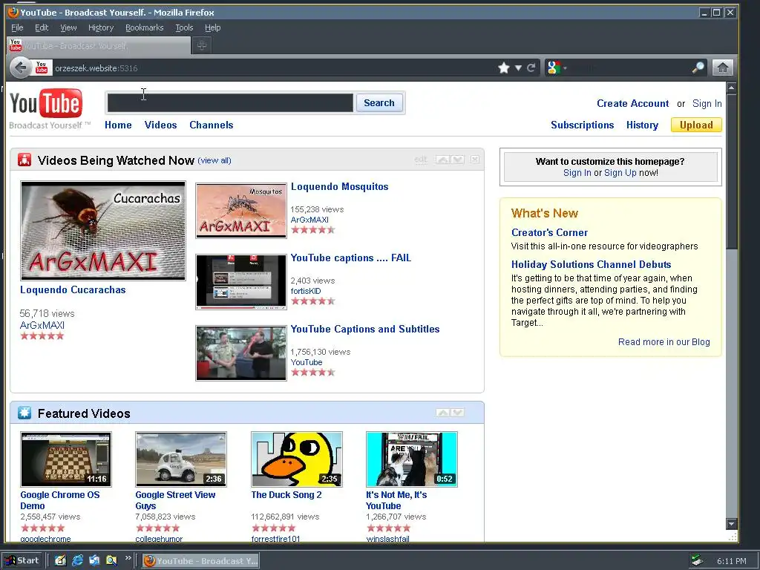The height and width of the screenshot is (570, 760).
Task: Click the fortisKID channel name
Action: (306, 291)
